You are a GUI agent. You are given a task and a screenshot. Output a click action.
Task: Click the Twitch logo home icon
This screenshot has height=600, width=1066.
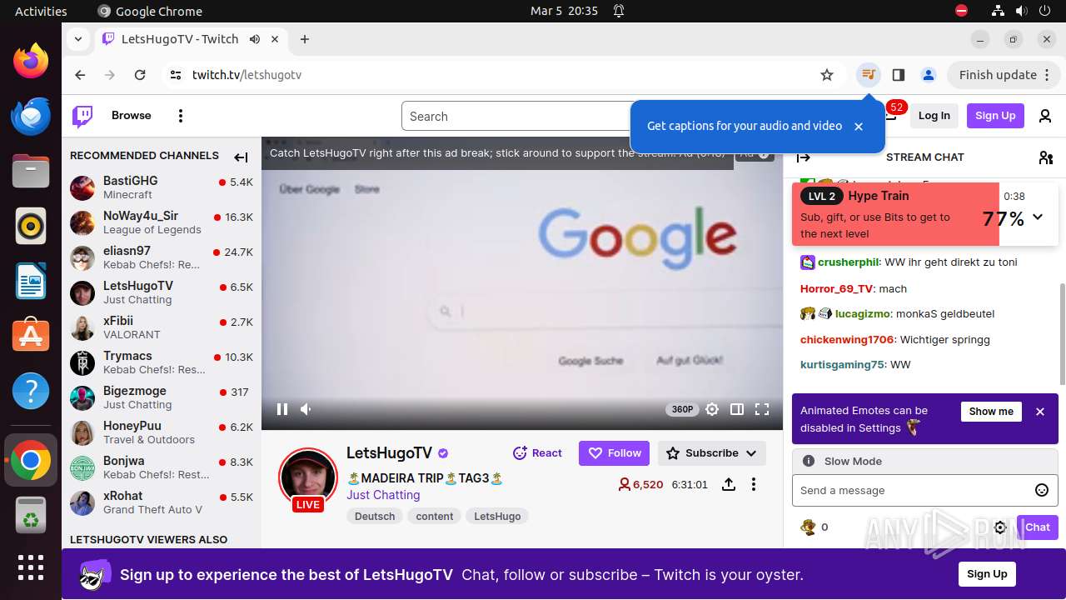tap(82, 116)
